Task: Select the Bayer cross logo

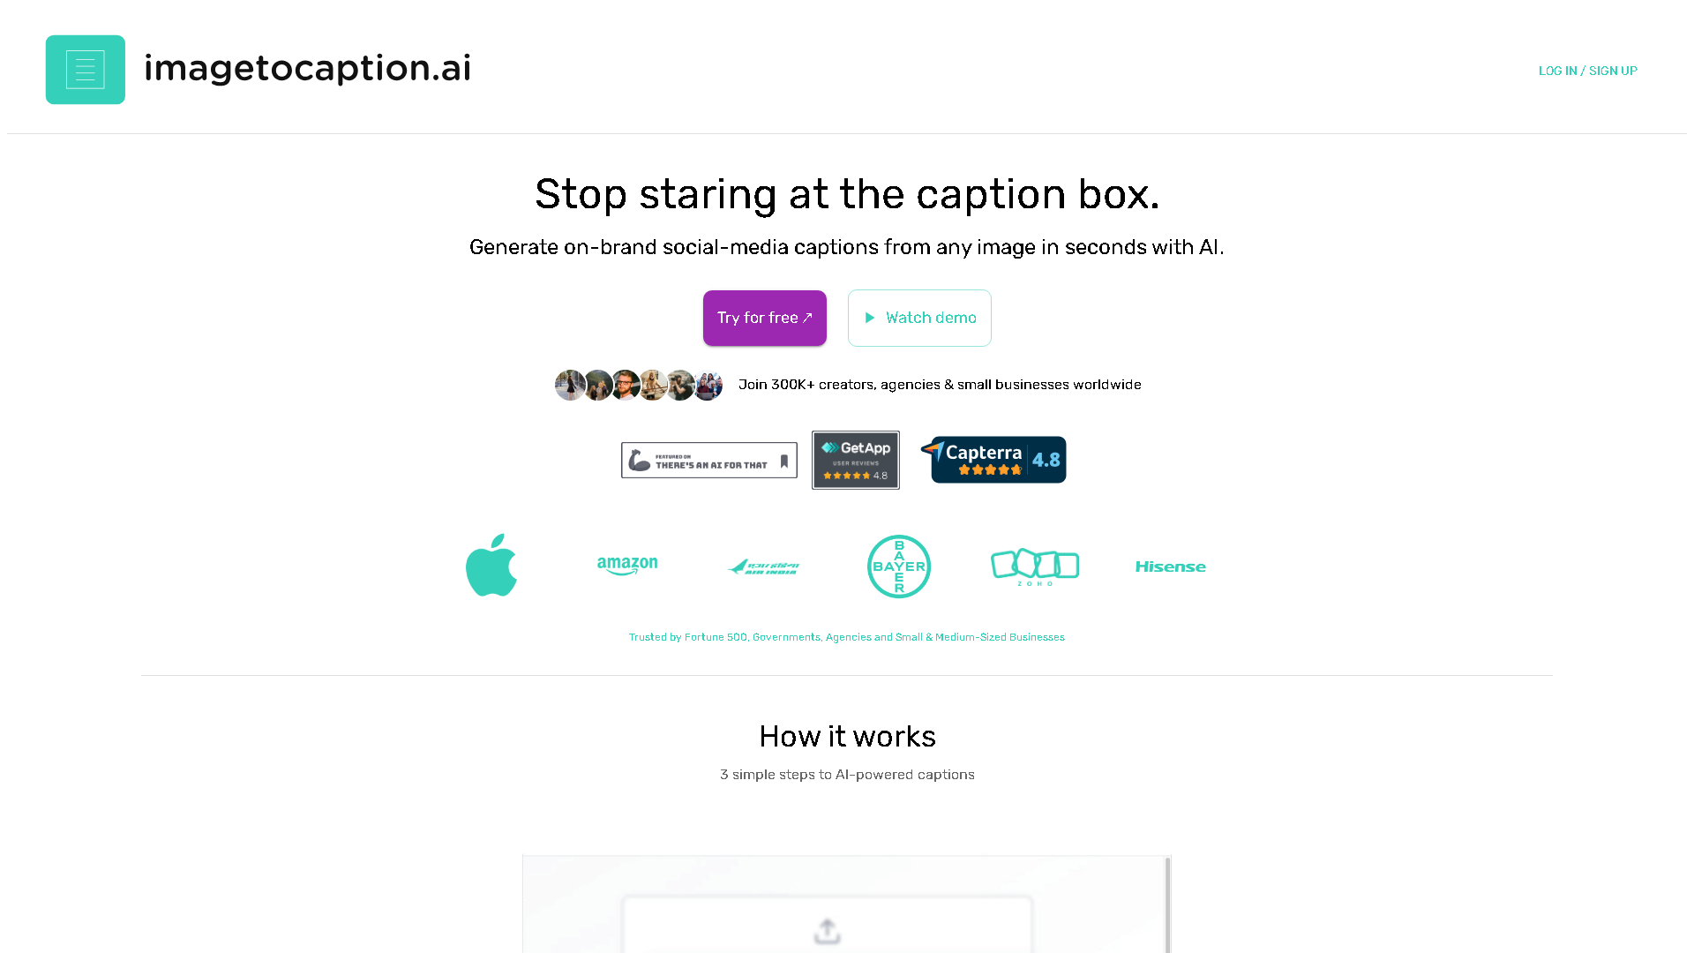Action: 898,566
